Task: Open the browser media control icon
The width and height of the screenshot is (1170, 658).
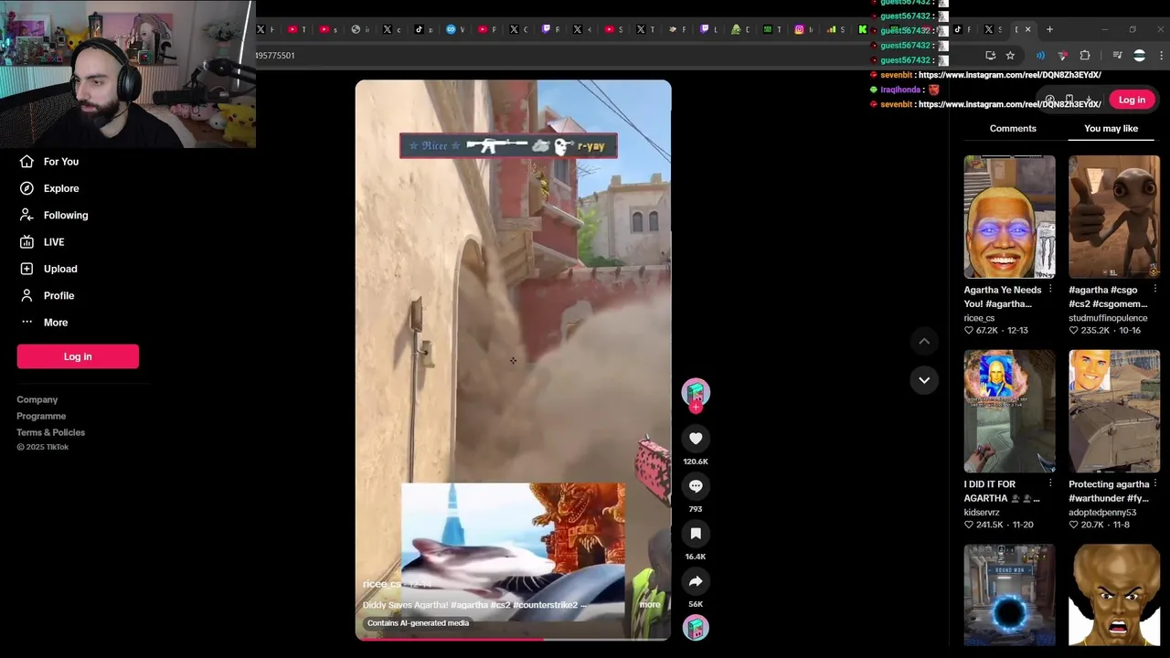Action: click(1117, 56)
